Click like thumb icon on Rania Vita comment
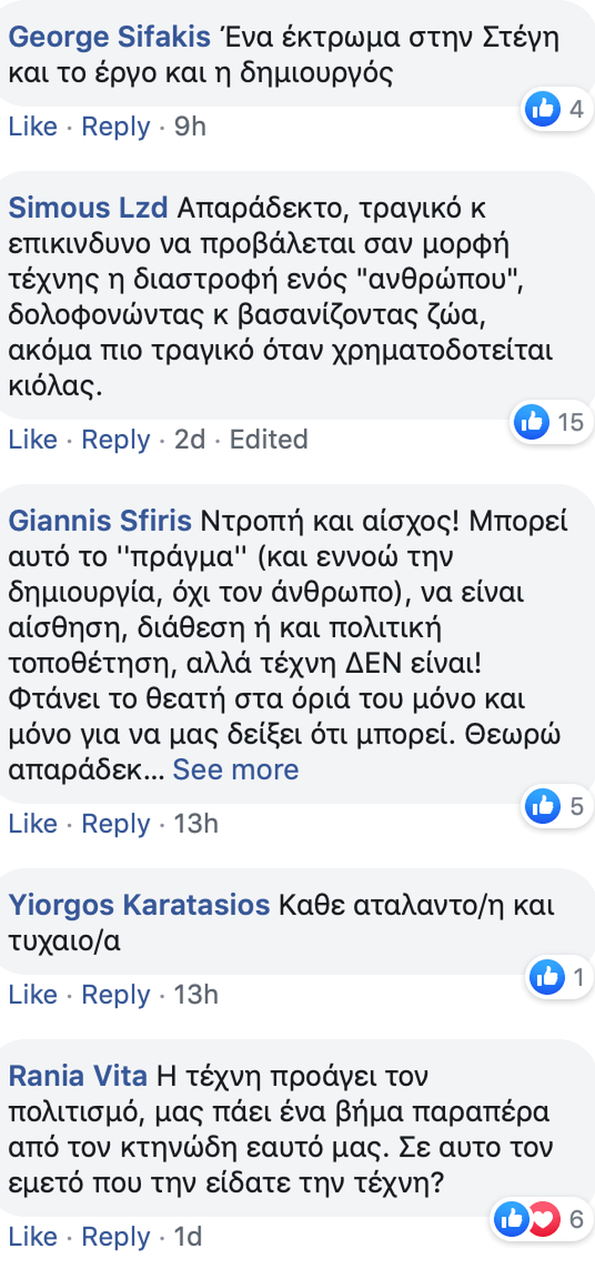 (x=511, y=1219)
